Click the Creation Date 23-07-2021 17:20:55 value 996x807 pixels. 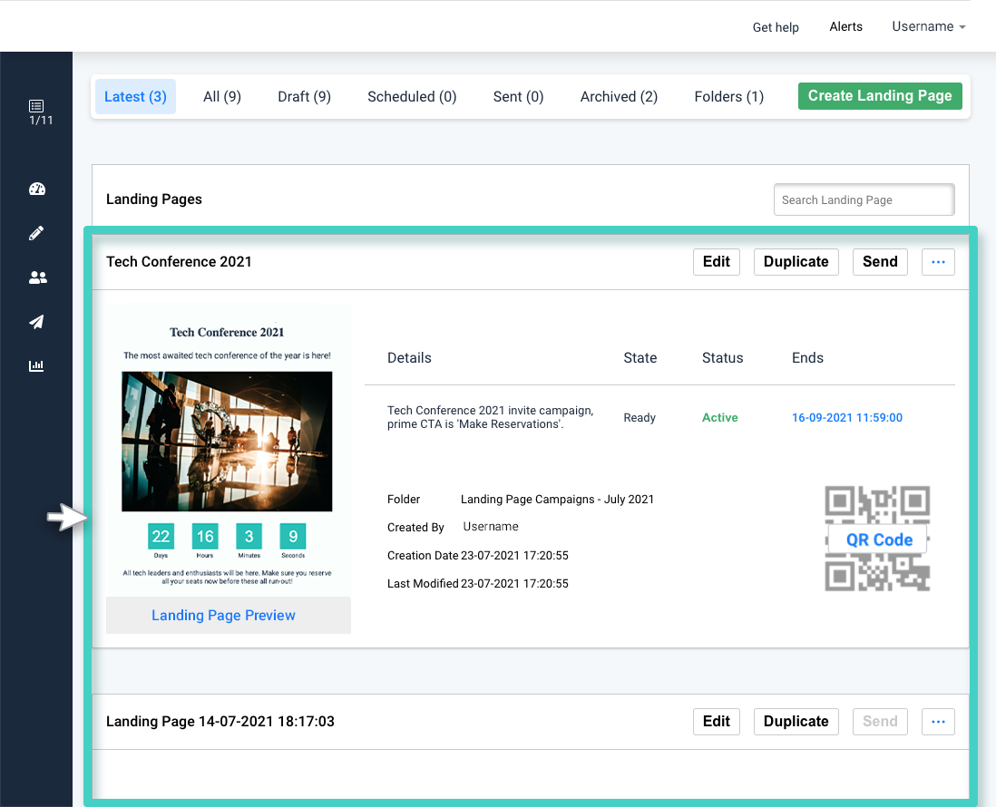[x=514, y=556]
